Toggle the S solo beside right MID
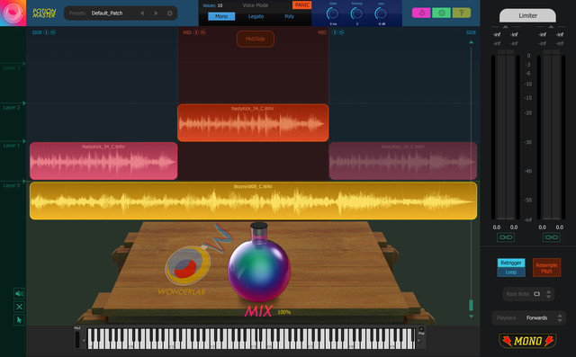 (x=342, y=32)
